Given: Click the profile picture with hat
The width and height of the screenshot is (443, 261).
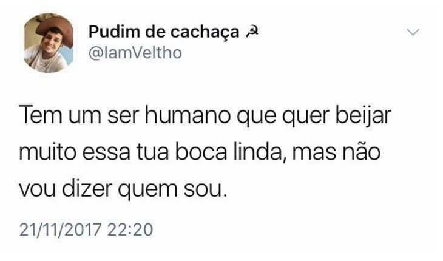Looking at the screenshot, I should coord(49,43).
